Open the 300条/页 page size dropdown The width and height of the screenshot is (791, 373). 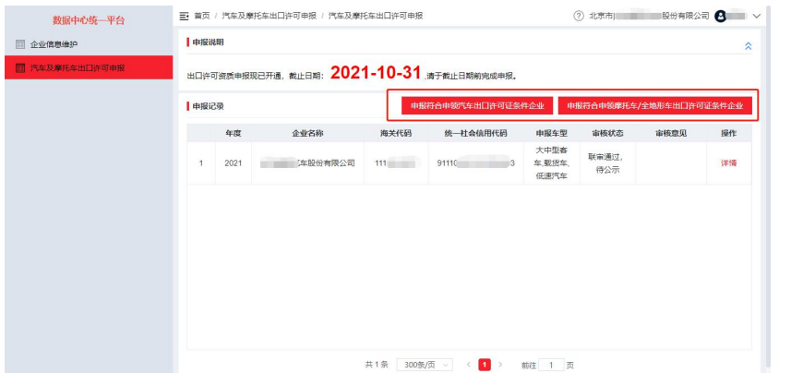tap(425, 365)
